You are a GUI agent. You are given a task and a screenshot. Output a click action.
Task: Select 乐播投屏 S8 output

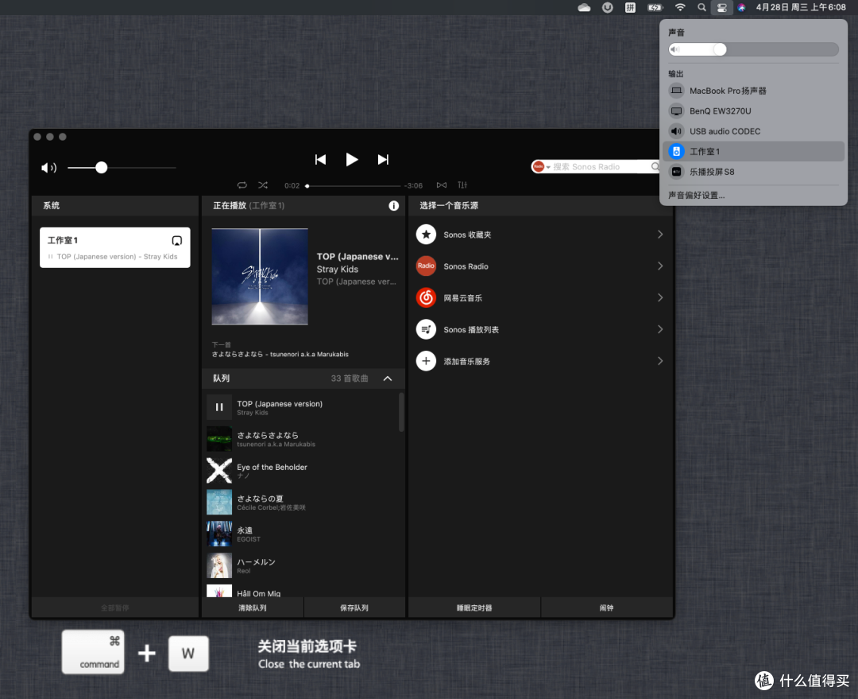tap(753, 172)
